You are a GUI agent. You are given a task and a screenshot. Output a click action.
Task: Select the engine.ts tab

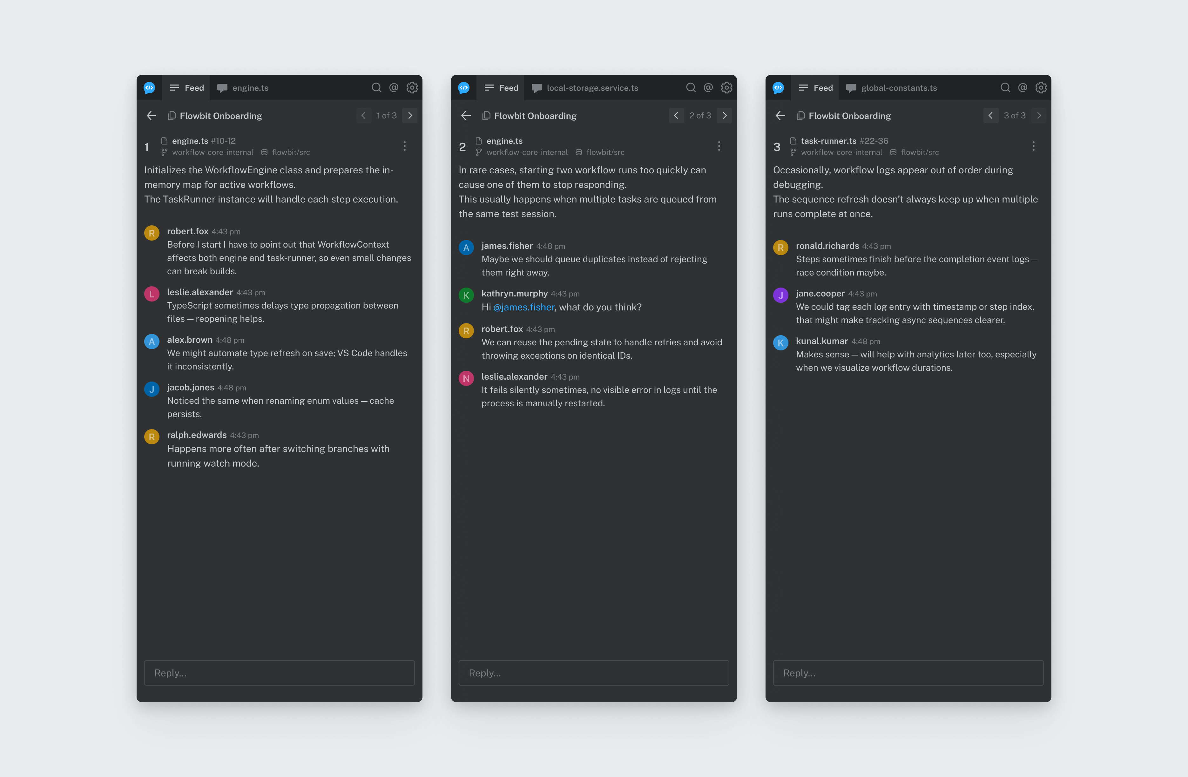pos(243,88)
